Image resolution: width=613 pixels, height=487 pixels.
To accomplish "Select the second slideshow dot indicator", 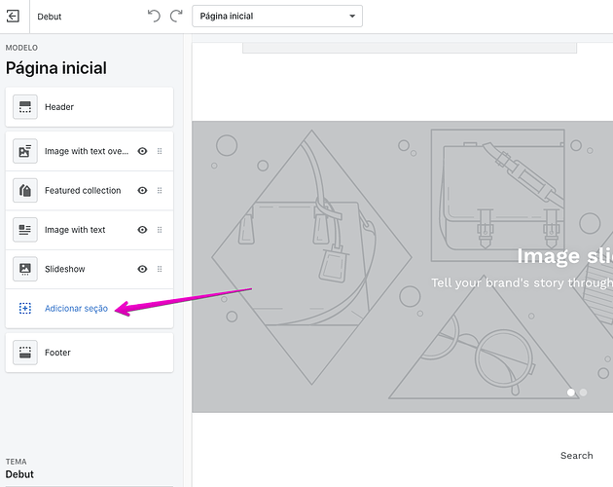I will tap(583, 393).
